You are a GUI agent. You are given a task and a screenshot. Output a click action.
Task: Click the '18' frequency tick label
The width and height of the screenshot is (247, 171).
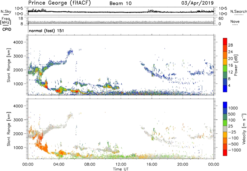(21, 19)
